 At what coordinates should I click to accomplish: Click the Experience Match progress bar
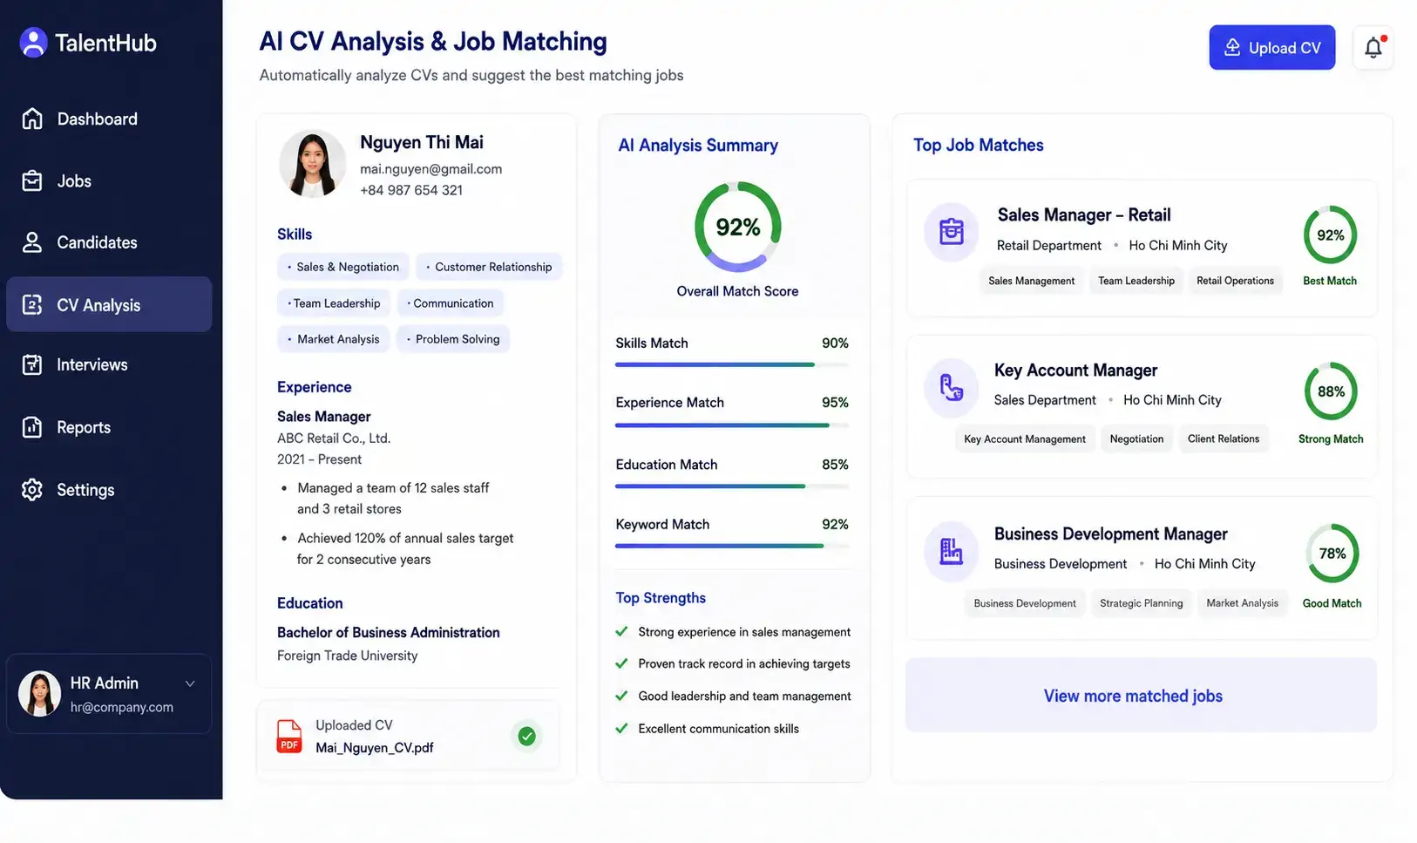click(x=732, y=425)
